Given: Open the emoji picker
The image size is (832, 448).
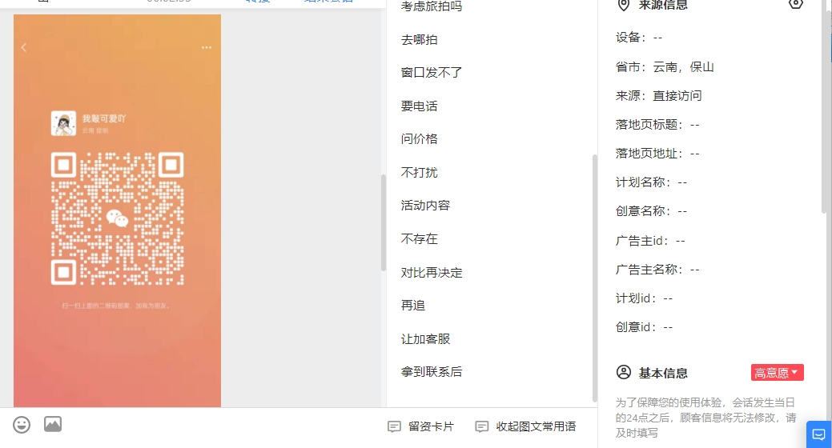Looking at the screenshot, I should click(22, 425).
